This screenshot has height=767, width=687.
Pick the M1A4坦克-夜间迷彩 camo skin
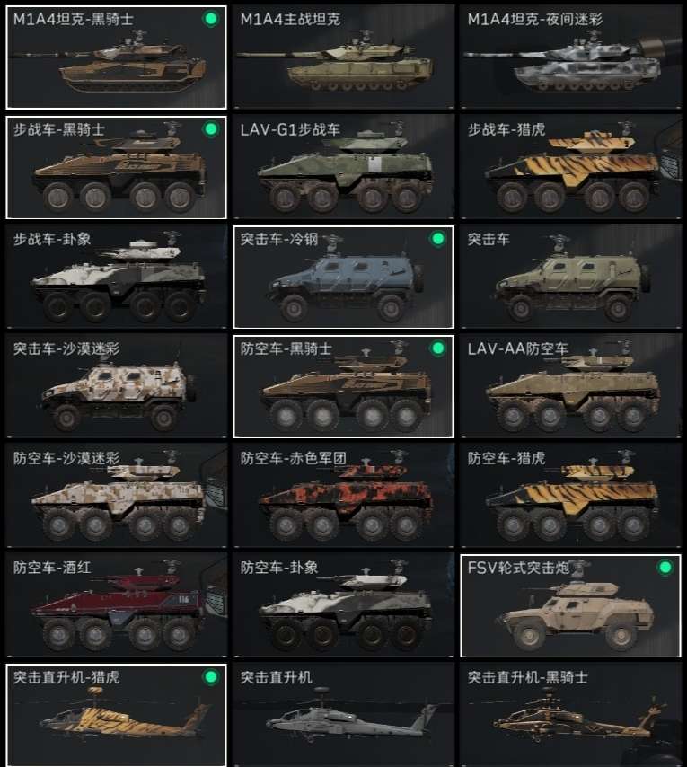click(x=570, y=57)
